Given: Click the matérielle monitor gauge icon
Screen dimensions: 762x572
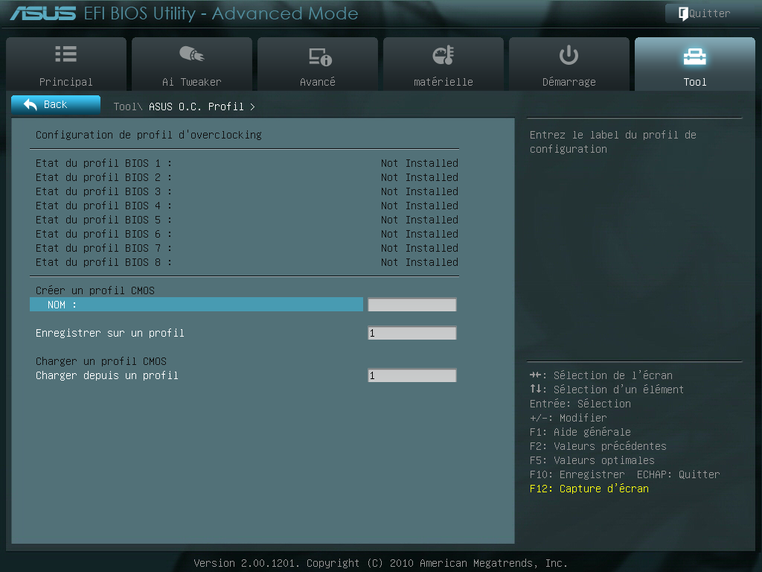Looking at the screenshot, I should (x=443, y=55).
